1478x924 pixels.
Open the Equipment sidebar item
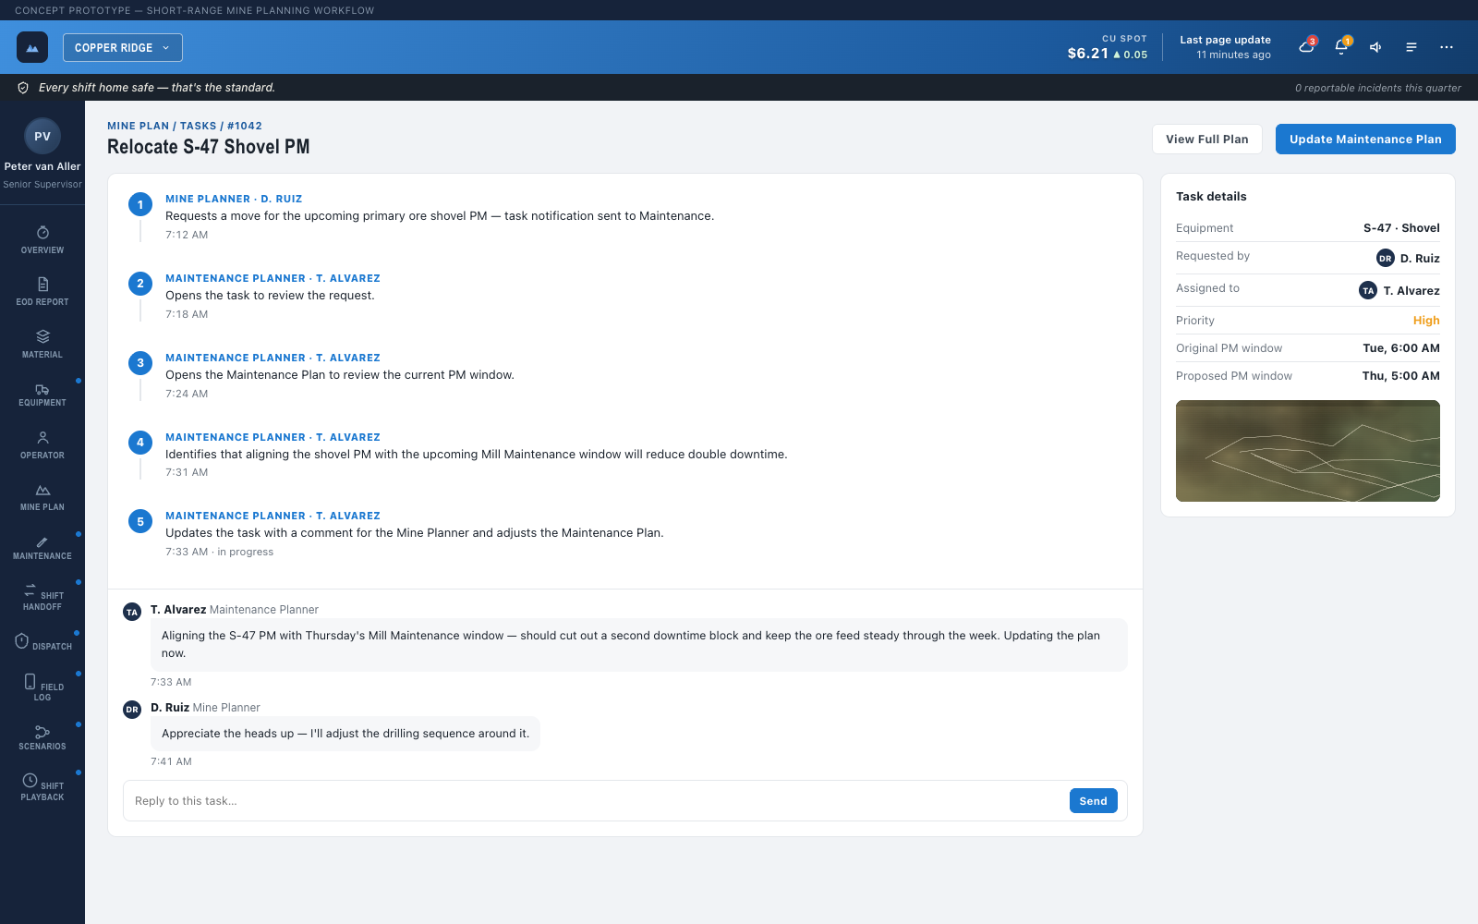[42, 395]
